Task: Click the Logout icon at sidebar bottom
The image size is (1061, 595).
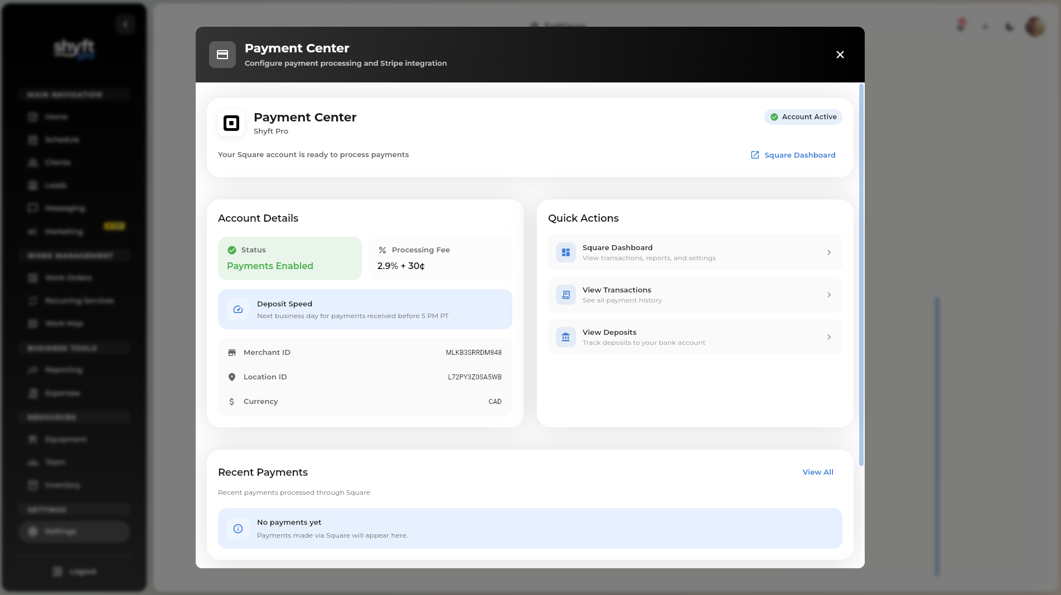Action: (x=56, y=571)
